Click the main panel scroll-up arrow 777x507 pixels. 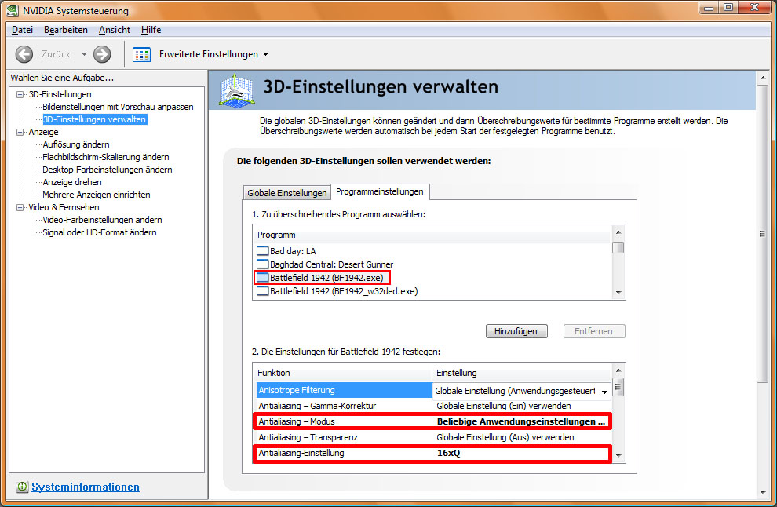[x=763, y=78]
